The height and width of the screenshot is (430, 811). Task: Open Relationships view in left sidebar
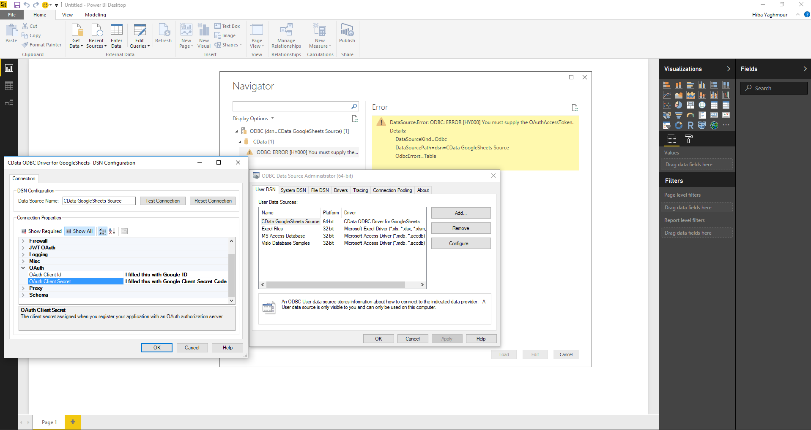coord(9,103)
